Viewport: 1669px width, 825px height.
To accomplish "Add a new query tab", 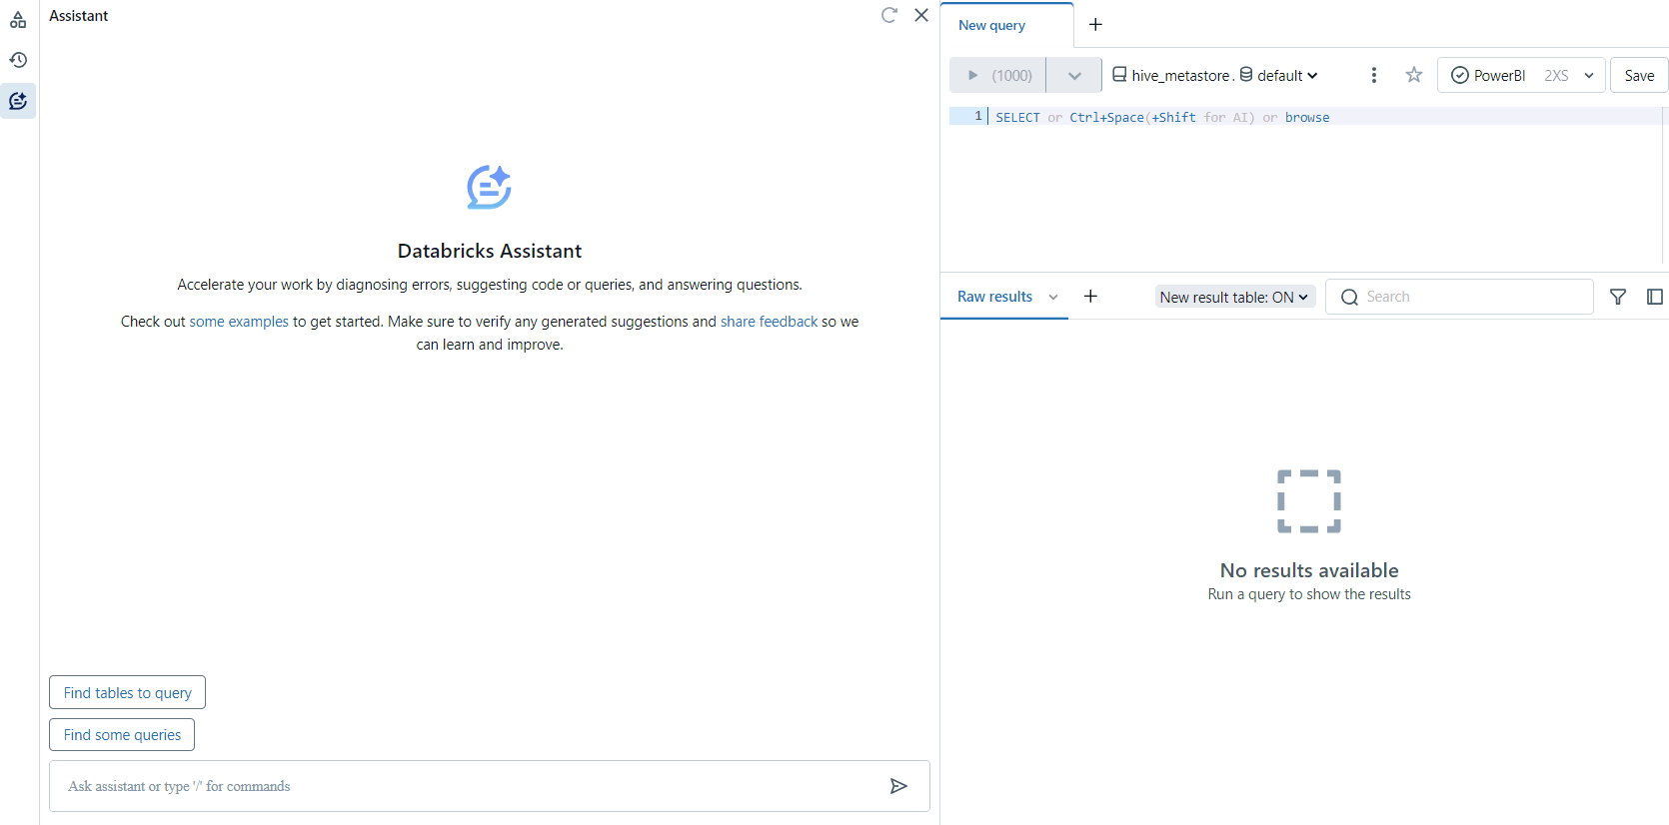I will [x=1095, y=25].
